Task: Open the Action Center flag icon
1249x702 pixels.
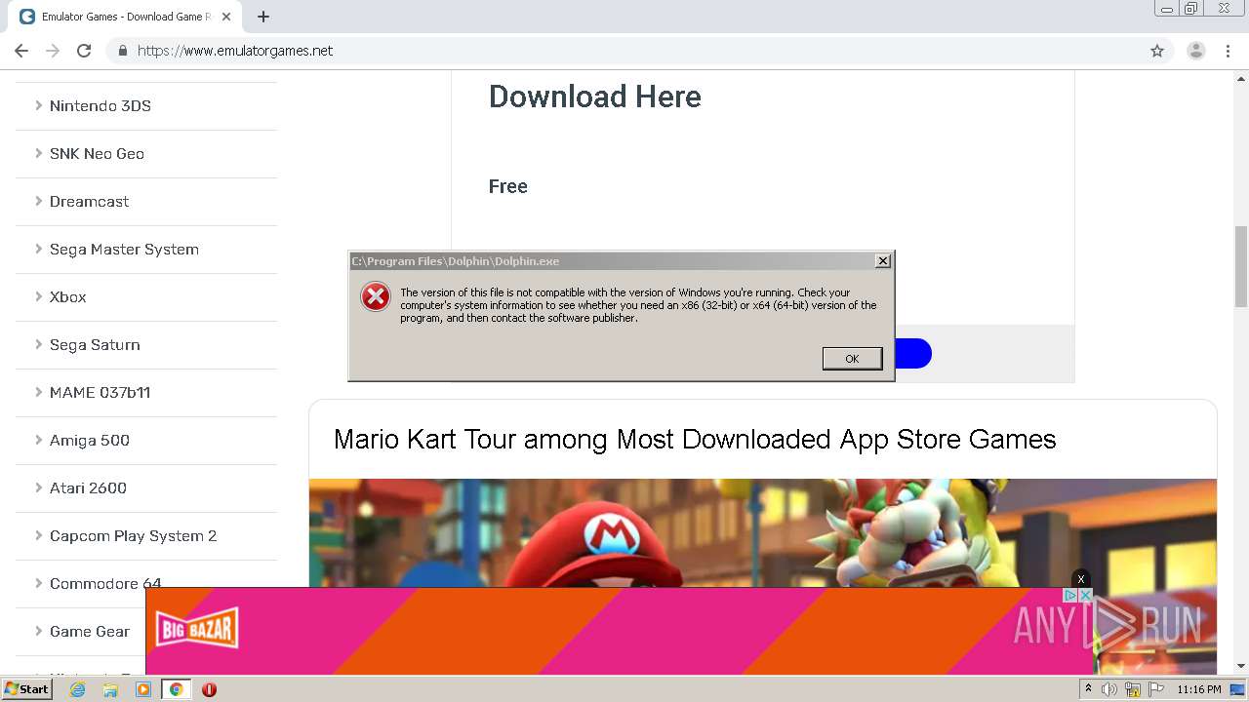Action: coord(1156,689)
